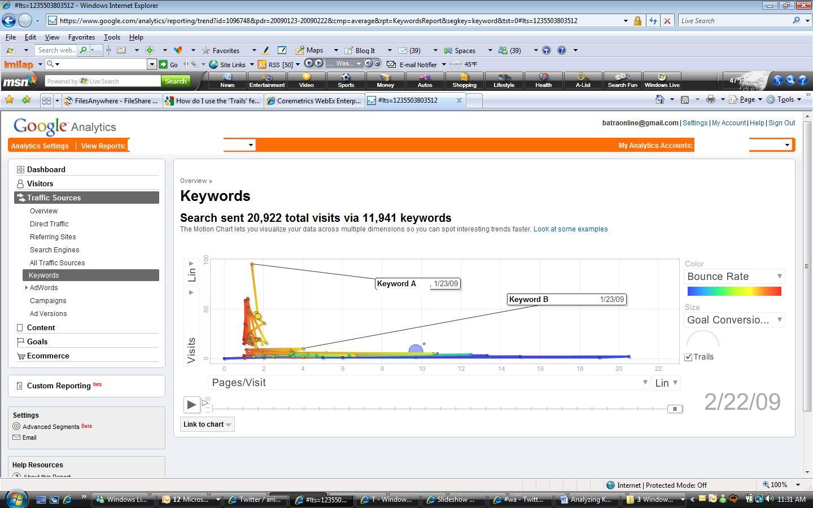Open the Pages/Visit x-axis dropdown
Viewport: 813px width, 508px height.
point(430,383)
